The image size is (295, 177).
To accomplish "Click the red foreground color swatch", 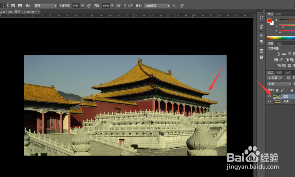I will [x=269, y=21].
